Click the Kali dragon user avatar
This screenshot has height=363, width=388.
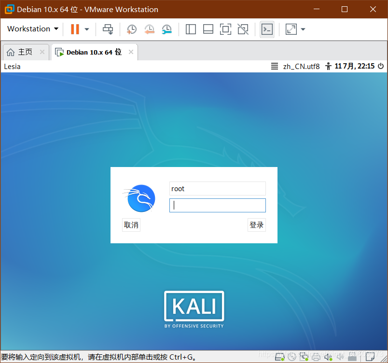coord(139,198)
